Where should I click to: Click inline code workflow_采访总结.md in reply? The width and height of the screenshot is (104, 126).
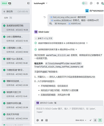(58, 55)
